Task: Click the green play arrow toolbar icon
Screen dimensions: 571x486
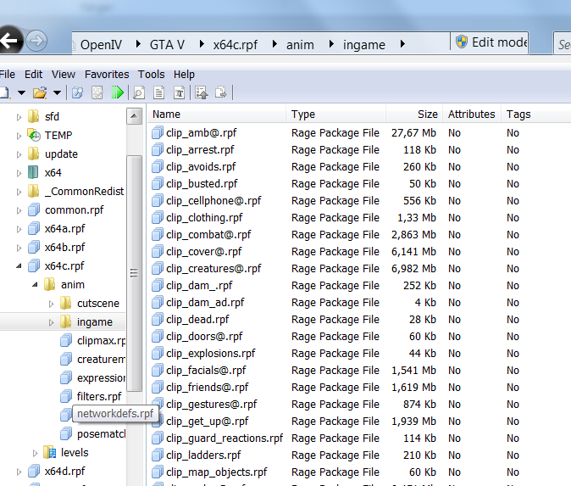Action: 117,92
